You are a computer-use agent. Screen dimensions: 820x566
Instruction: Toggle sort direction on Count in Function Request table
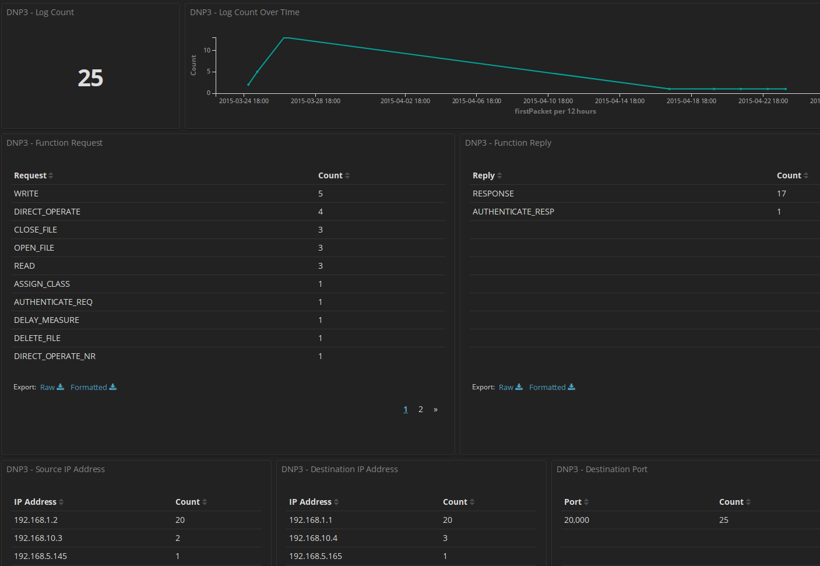(349, 175)
